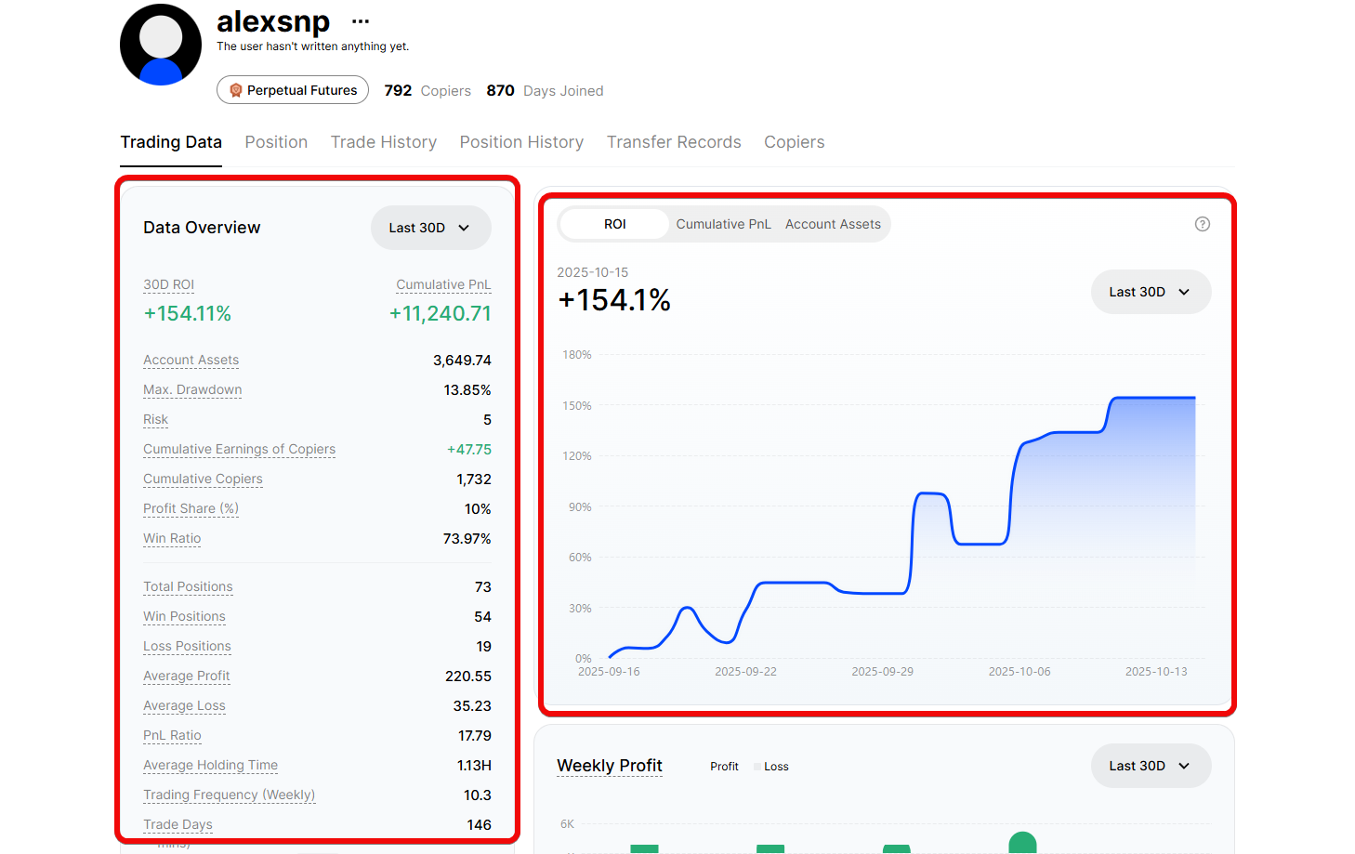
Task: Expand Data Overview Last 30D dropdown
Action: pos(430,228)
